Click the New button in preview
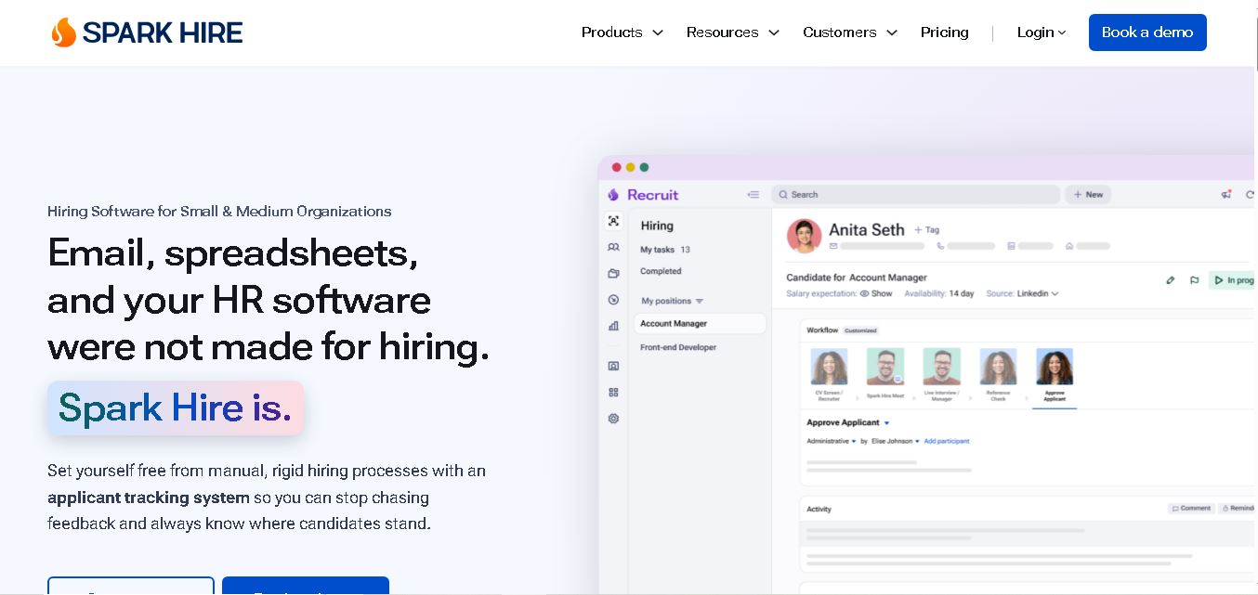 (1088, 195)
